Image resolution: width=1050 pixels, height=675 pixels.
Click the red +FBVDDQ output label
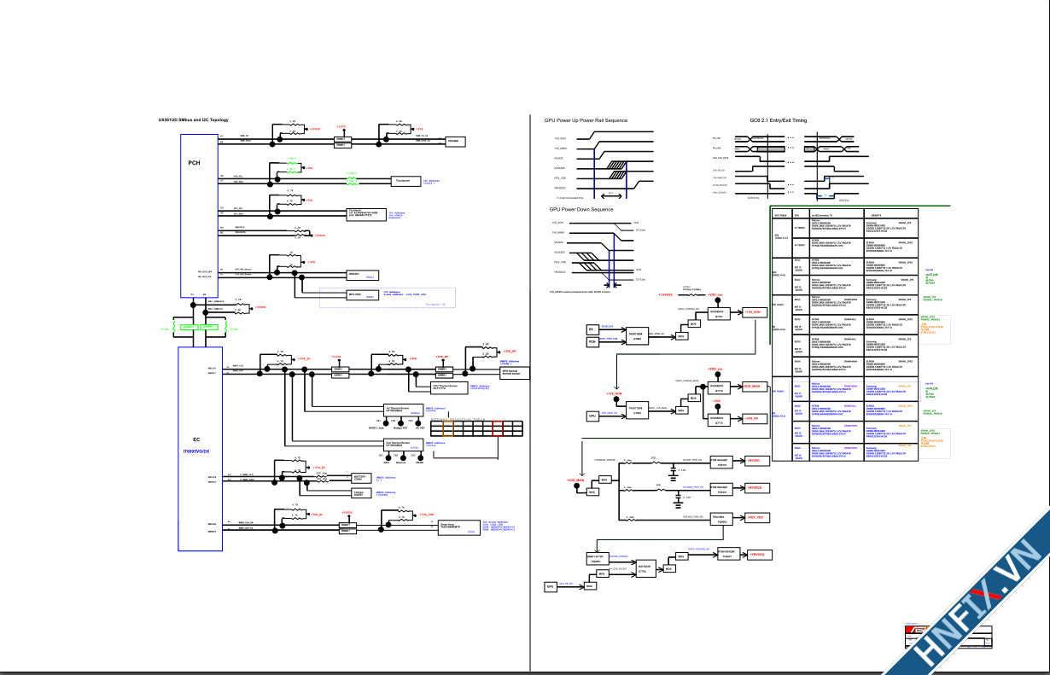click(x=758, y=555)
